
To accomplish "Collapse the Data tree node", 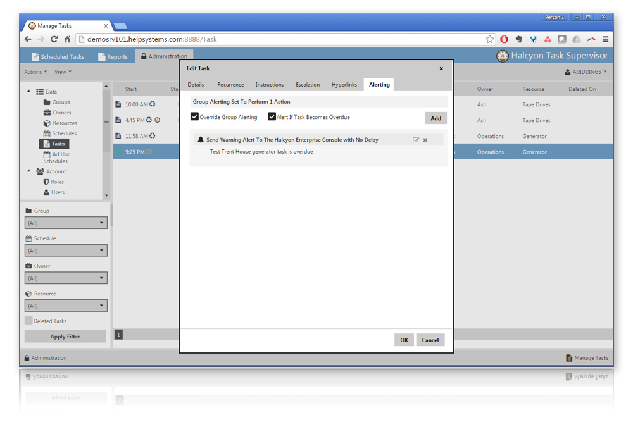I will pyautogui.click(x=28, y=91).
